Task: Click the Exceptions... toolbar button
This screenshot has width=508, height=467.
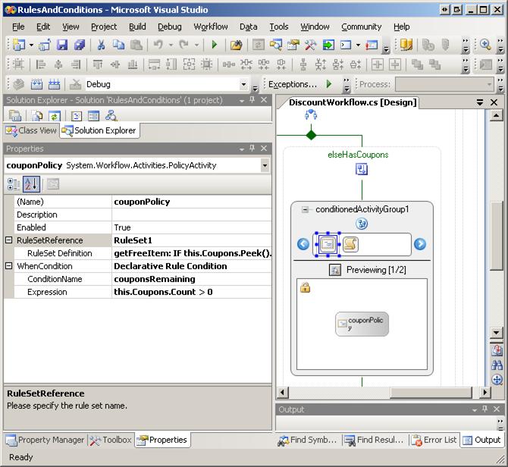Action: 293,84
